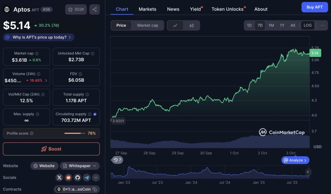Select the Market cap chart toggle
The width and height of the screenshot is (331, 194).
(x=147, y=25)
